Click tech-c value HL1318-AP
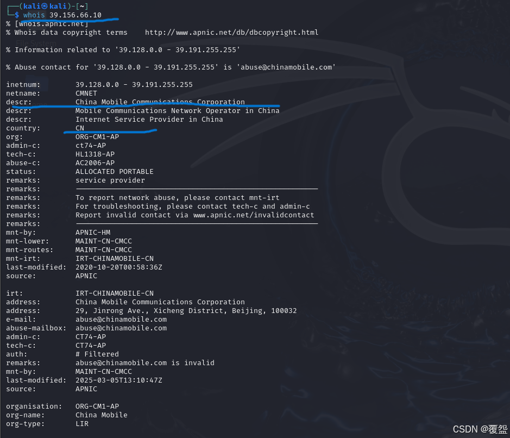 point(95,154)
